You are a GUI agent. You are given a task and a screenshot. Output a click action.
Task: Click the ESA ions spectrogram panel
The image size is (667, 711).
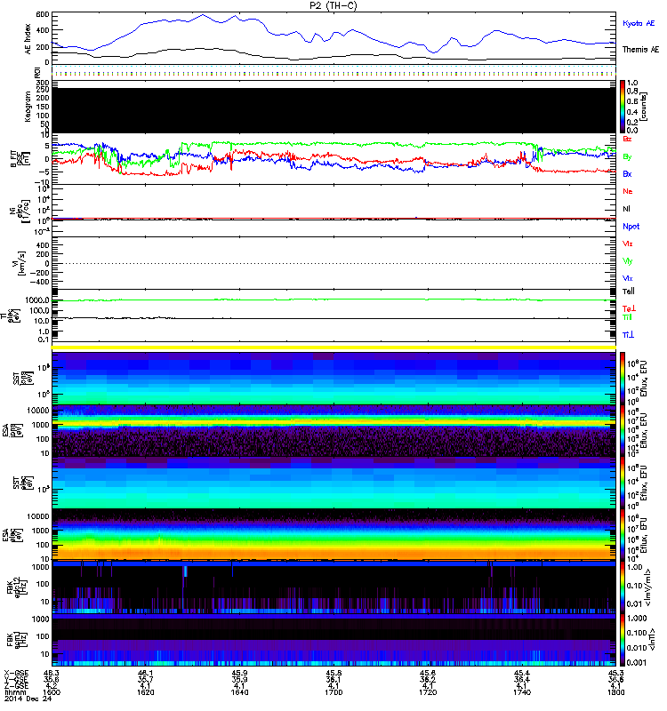pos(334,430)
